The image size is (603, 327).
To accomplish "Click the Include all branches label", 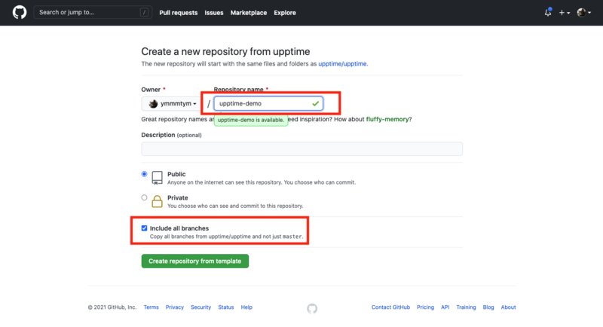I will click(179, 228).
